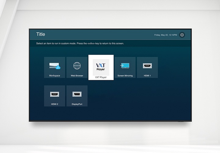Click the DisplayPort label
Viewport: 220px width, 153px height.
[77, 104]
